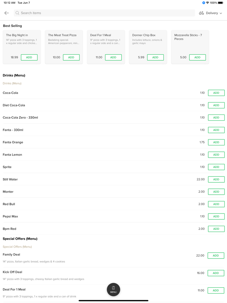Open the floating Menu button
Image resolution: width=227 pixels, height=303 pixels.
pyautogui.click(x=113, y=289)
